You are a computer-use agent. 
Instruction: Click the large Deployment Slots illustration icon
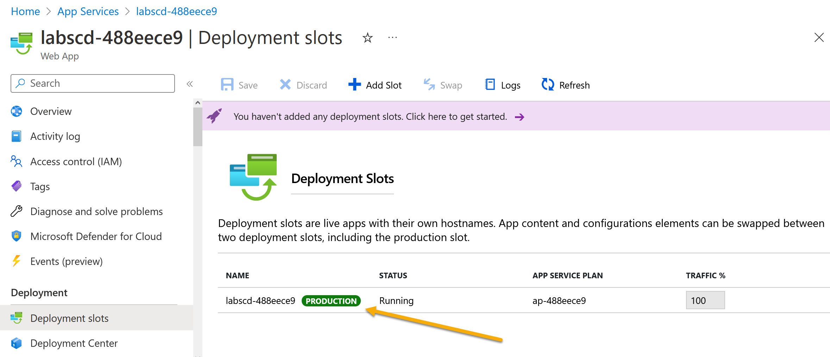[x=253, y=177]
